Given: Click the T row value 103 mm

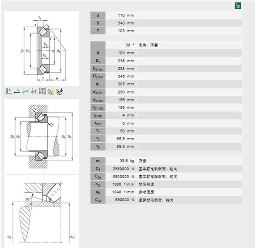Looking at the screenshot, I should tap(126, 31).
